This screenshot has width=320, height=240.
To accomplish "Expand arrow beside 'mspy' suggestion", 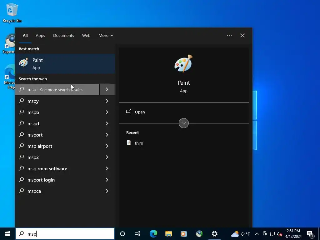I will [x=107, y=101].
